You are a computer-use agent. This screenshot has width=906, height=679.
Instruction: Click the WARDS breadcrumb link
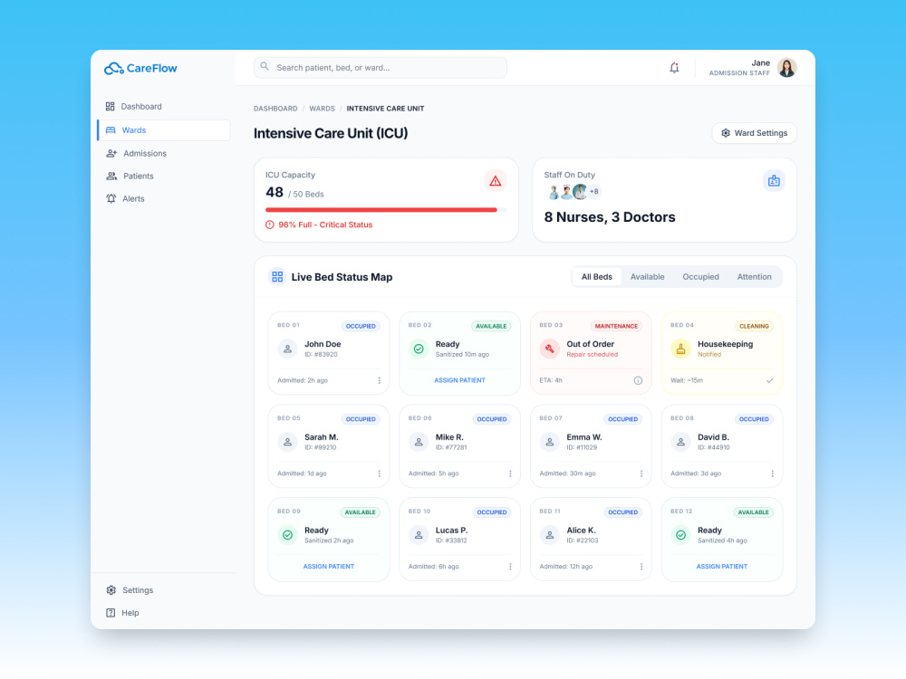click(322, 109)
